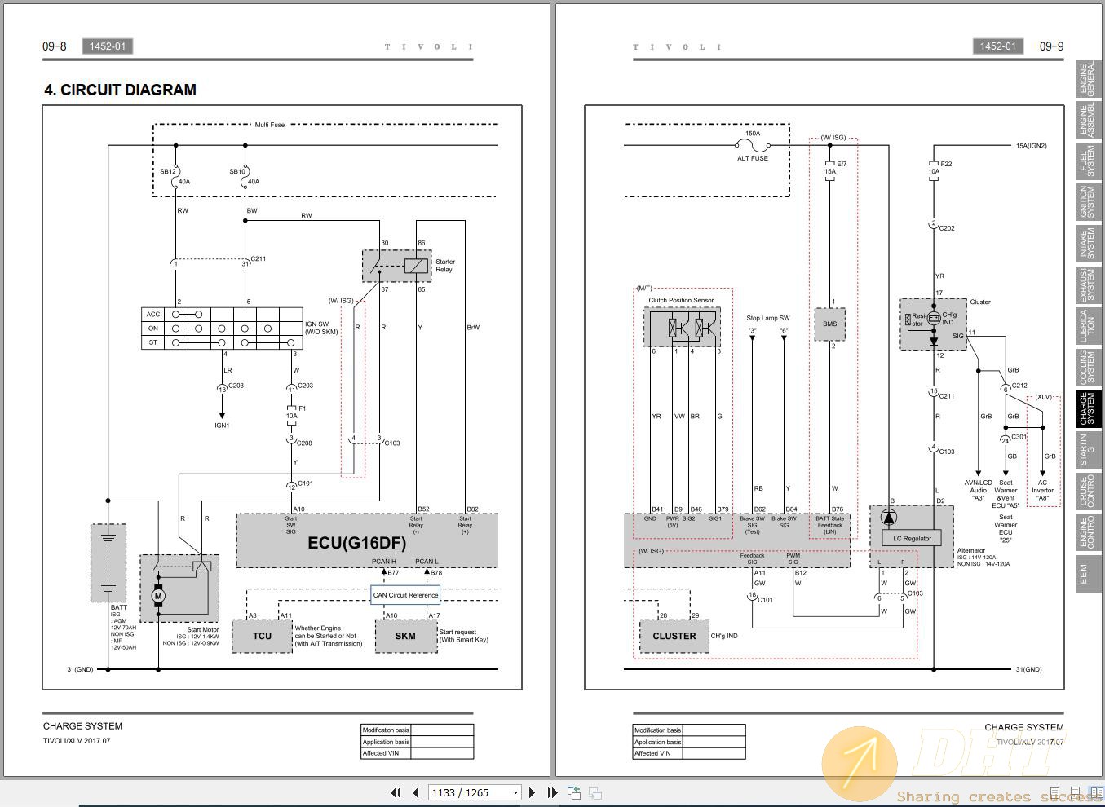Open the ENGINE CONTROL side tab
This screenshot has height=807, width=1105.
tap(1088, 532)
